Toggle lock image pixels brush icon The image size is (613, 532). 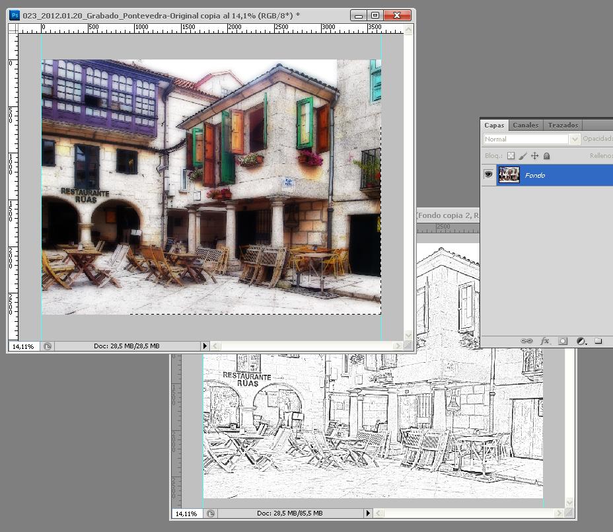point(523,156)
